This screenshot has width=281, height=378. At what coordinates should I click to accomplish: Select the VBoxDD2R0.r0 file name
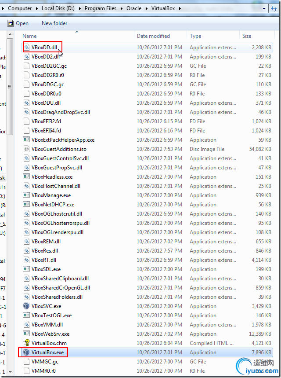tap(47, 75)
